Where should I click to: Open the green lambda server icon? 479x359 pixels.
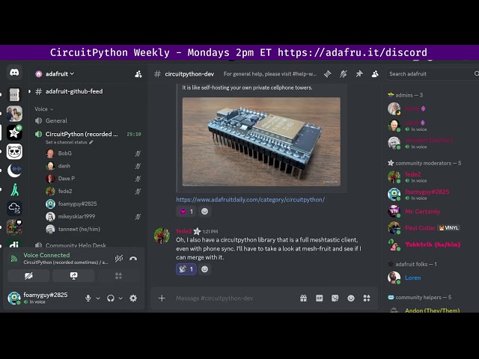(x=14, y=189)
